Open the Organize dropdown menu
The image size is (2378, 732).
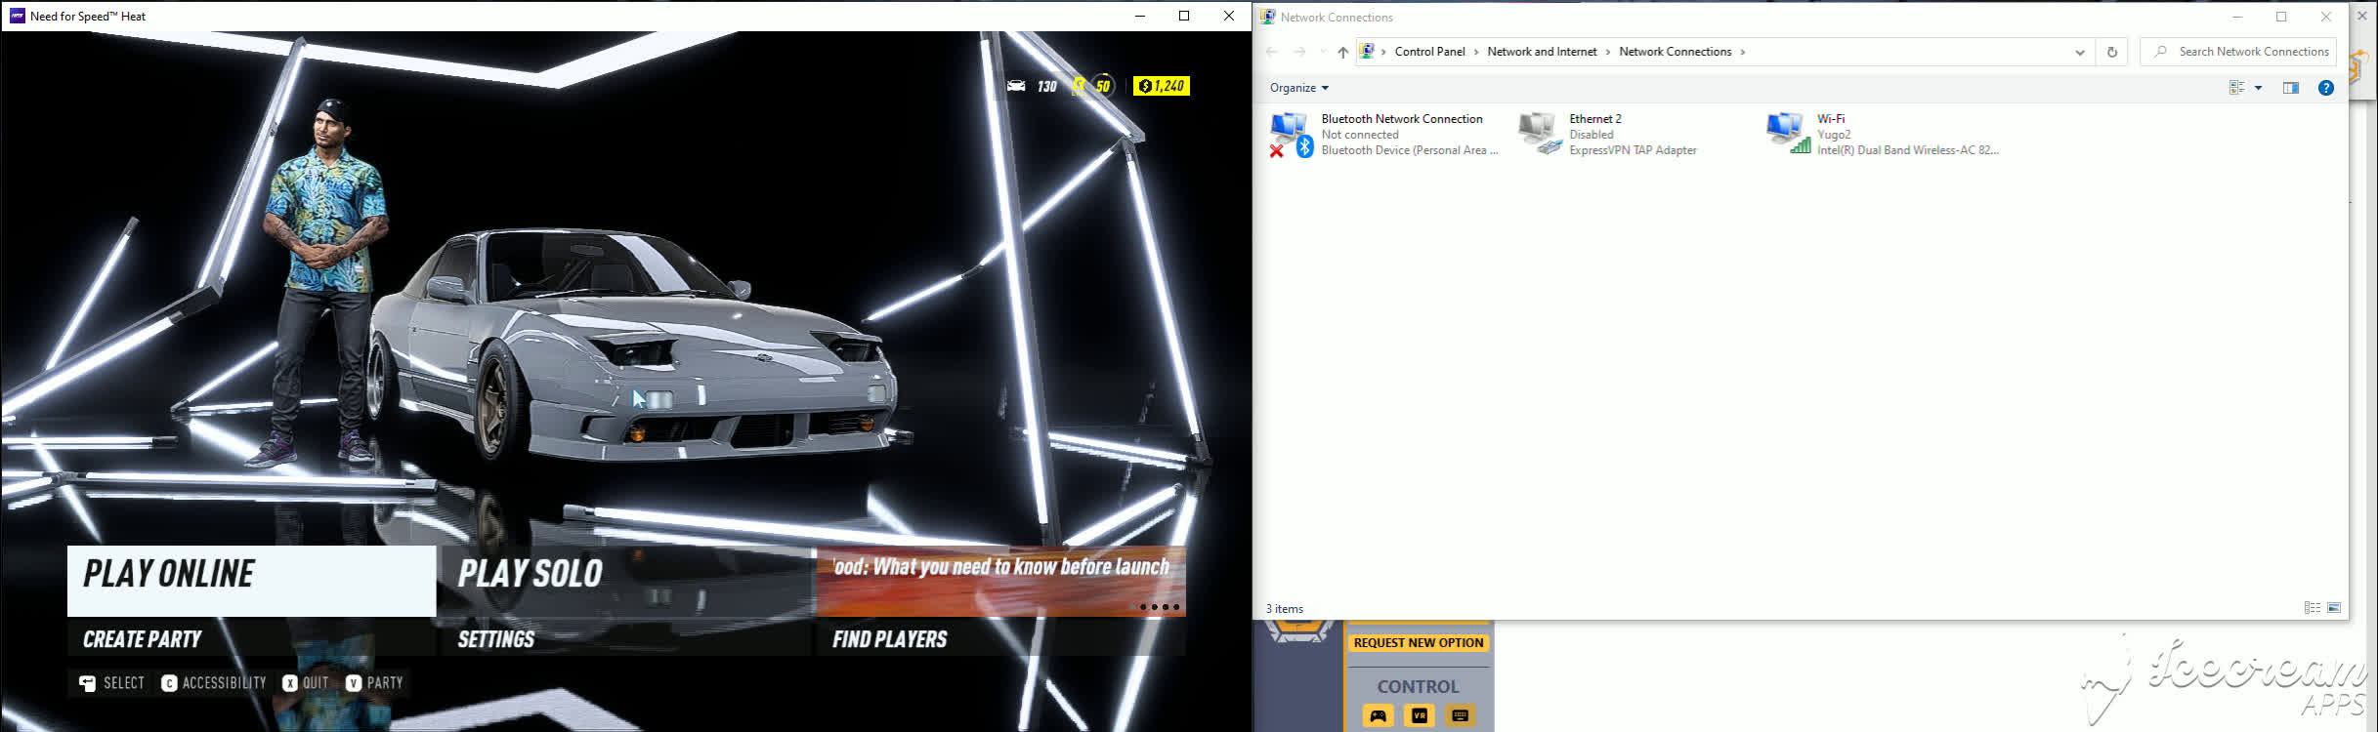click(1298, 88)
